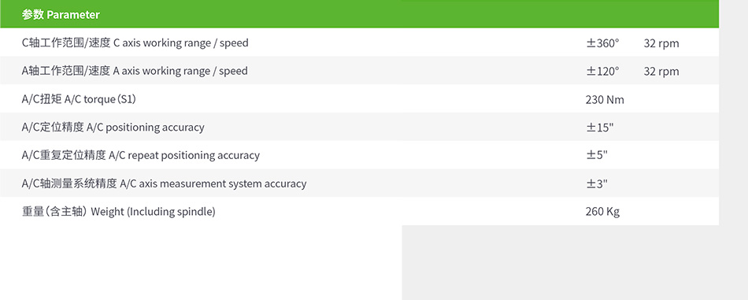Image resolution: width=748 pixels, height=300 pixels.
Task: Select the A/C torque (S1) label
Action: 82,99
